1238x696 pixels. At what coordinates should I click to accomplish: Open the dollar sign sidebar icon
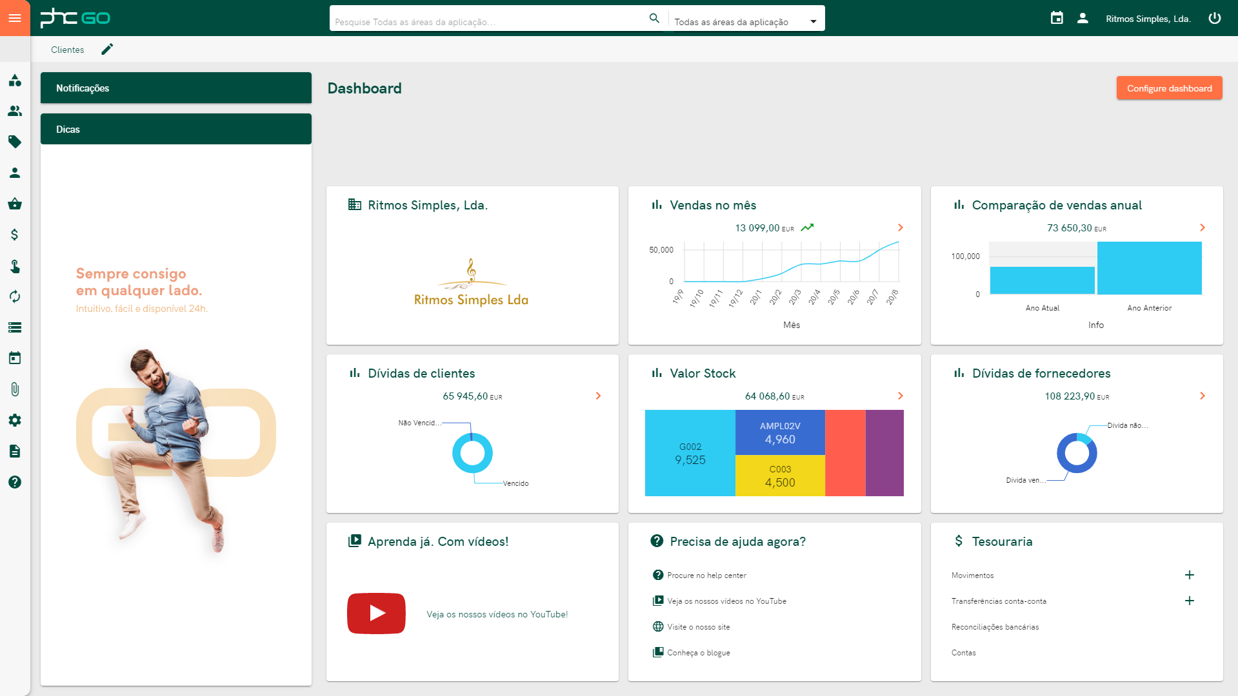coord(15,235)
